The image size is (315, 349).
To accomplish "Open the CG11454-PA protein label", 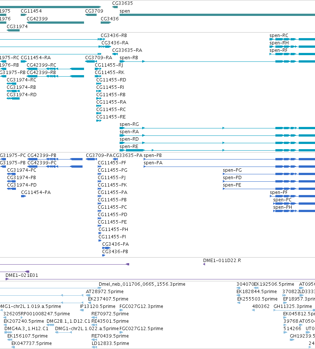I will [x=36, y=192].
